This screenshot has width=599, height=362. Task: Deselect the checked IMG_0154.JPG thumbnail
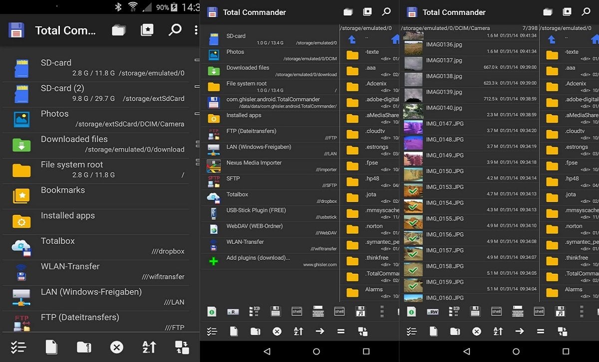tap(413, 206)
